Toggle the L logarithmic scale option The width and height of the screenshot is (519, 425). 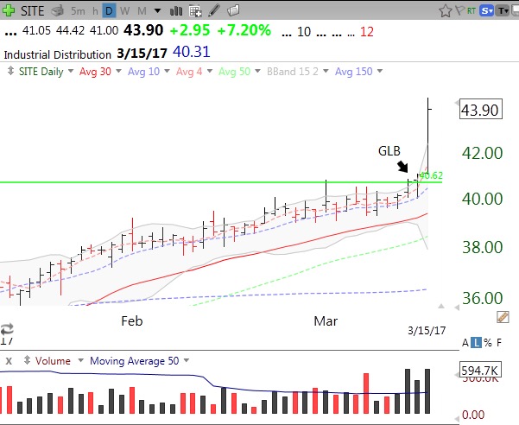[x=476, y=343]
